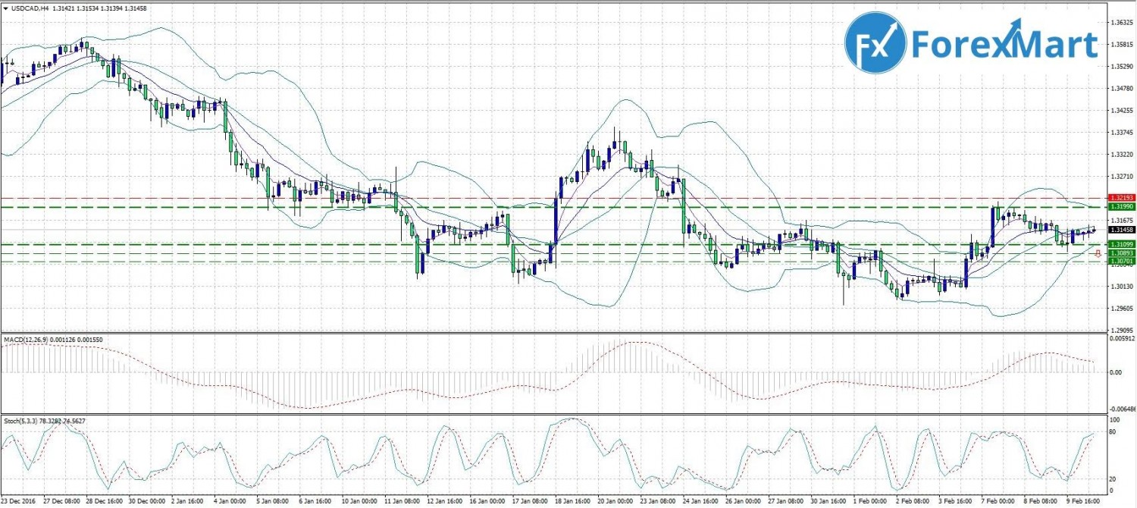
Task: Select the green 1.30893 price level label
Action: click(x=1120, y=253)
